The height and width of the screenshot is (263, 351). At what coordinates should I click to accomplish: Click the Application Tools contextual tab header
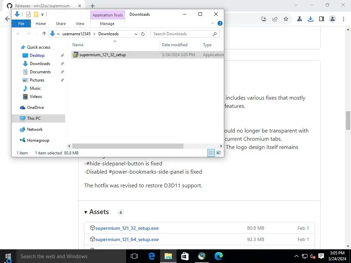tap(107, 15)
